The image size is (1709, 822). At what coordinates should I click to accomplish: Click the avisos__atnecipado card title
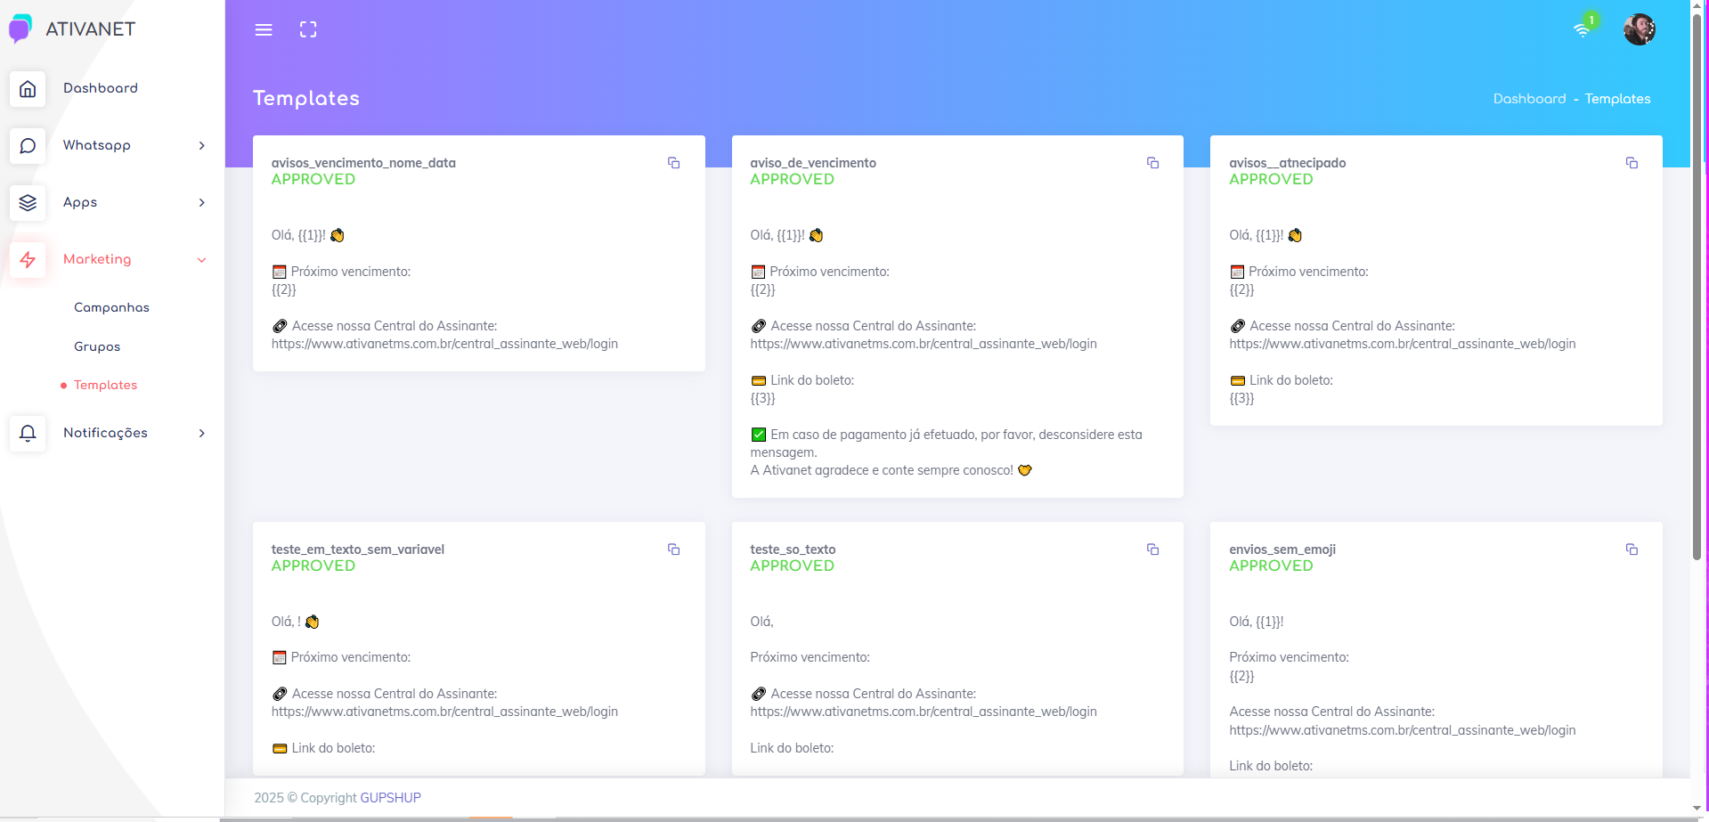point(1287,163)
